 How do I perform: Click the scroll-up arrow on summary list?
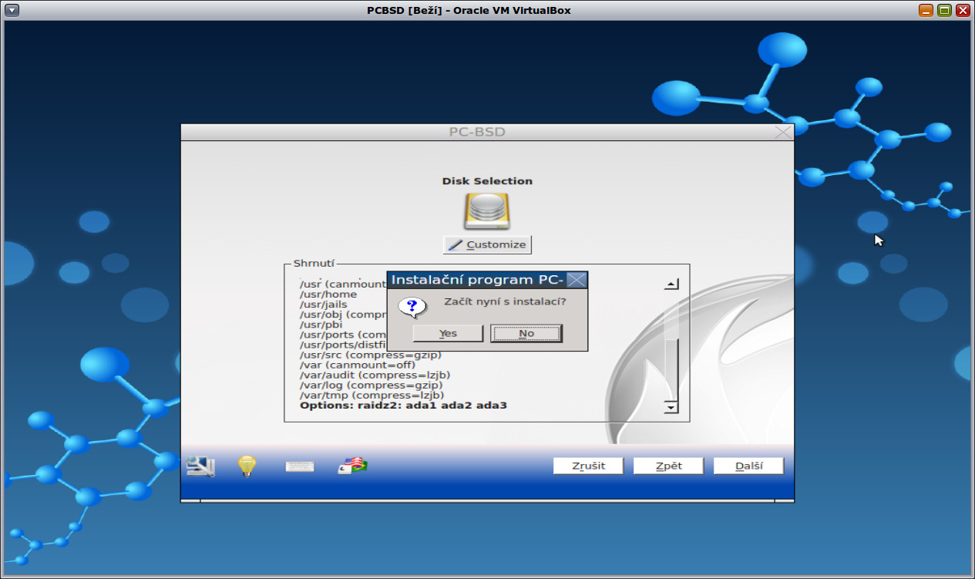point(671,282)
